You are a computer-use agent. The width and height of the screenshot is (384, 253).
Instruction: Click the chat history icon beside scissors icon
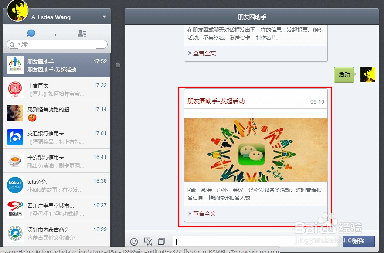coord(161,241)
